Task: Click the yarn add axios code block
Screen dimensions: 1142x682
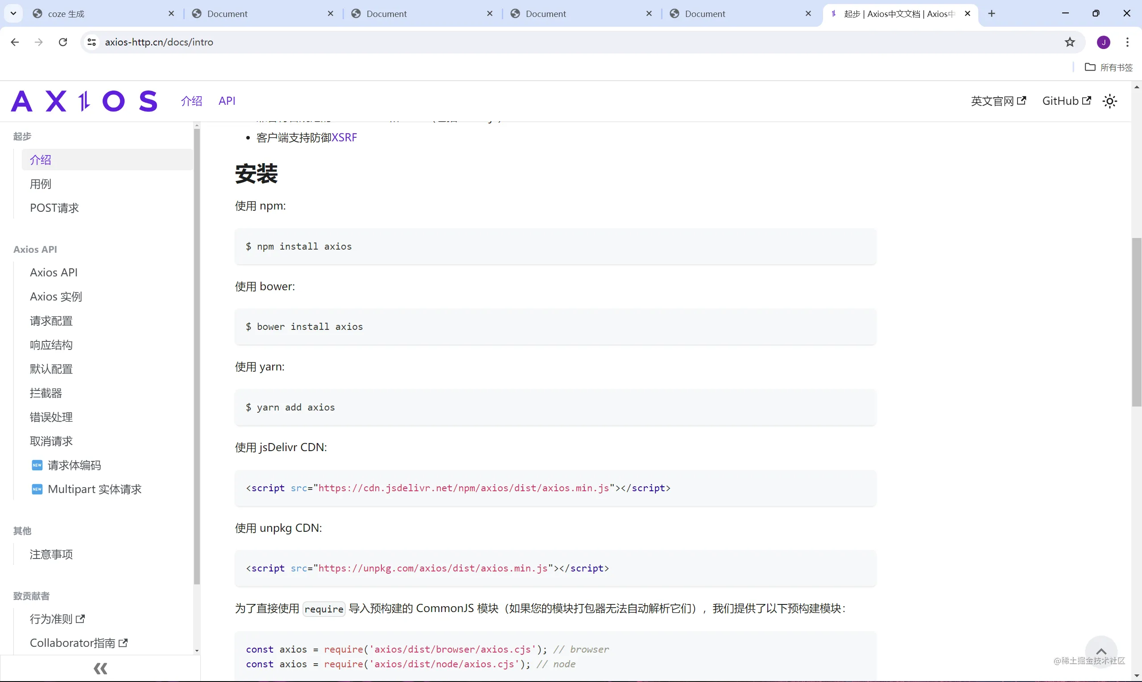Action: click(x=555, y=407)
